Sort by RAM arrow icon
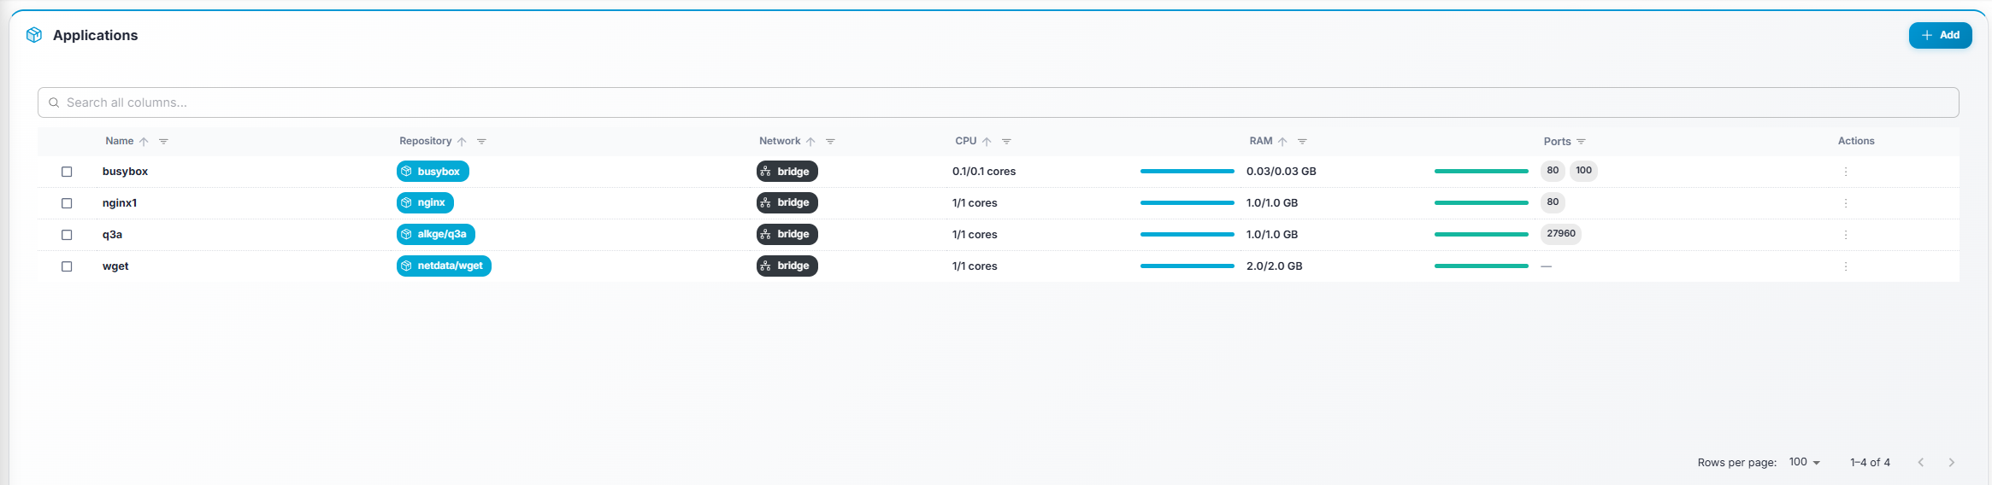 pyautogui.click(x=1282, y=142)
